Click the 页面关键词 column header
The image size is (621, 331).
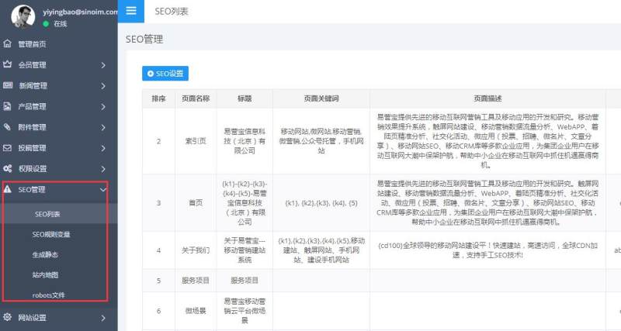pos(321,98)
